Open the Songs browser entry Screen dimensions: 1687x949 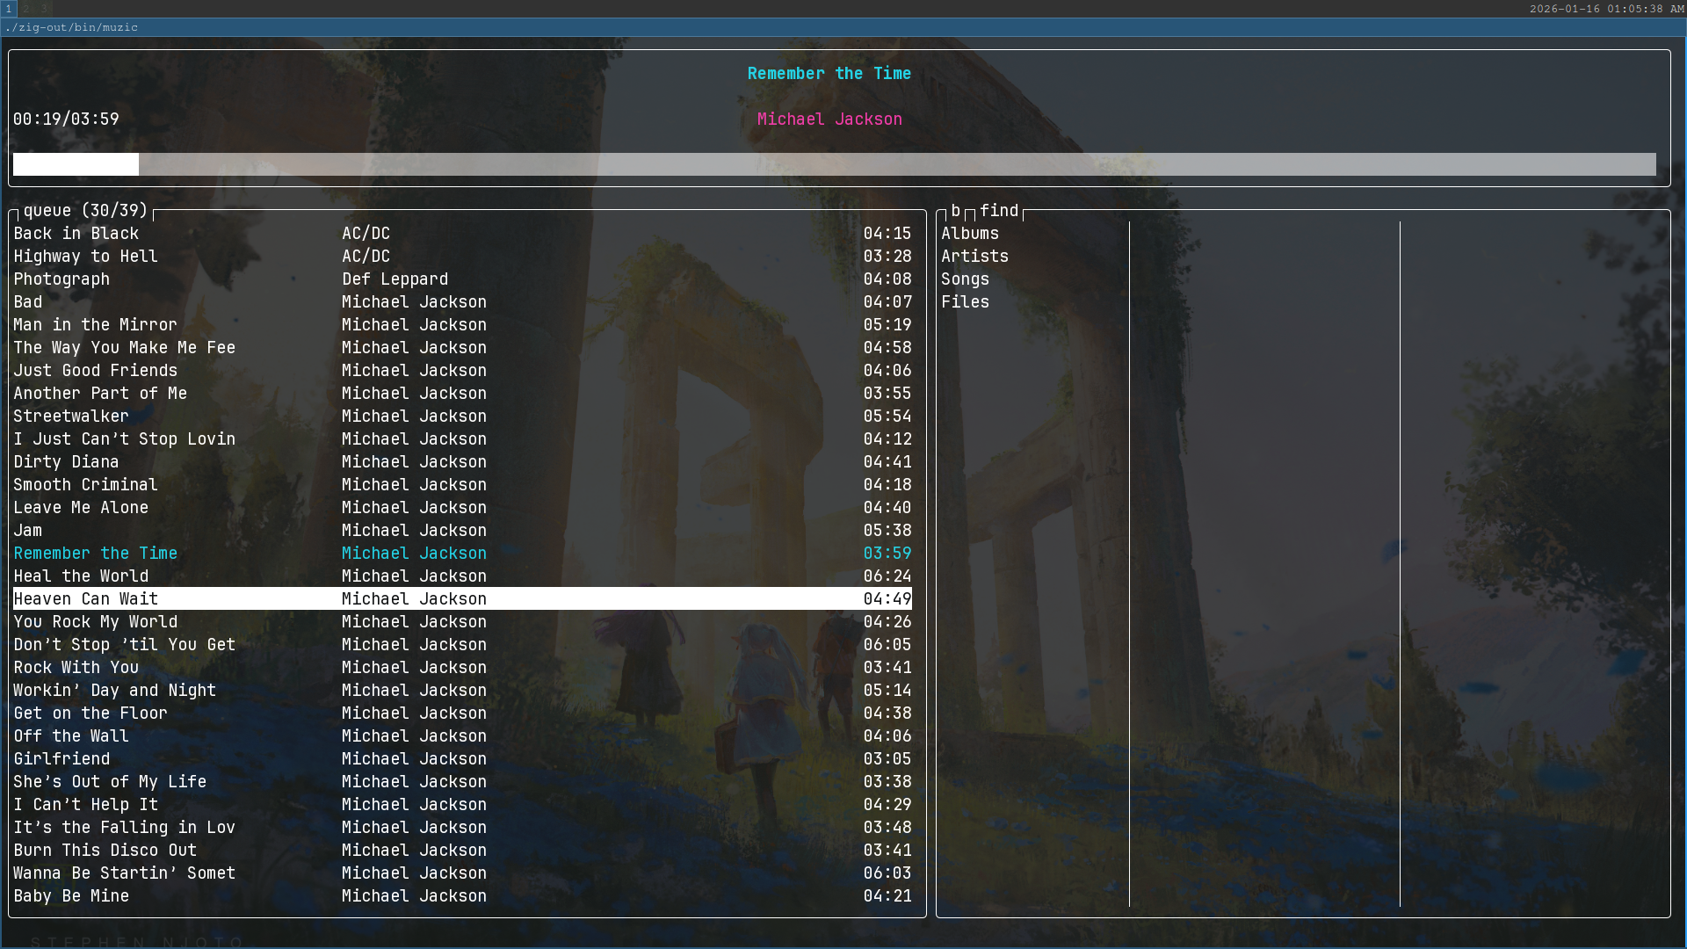click(965, 279)
